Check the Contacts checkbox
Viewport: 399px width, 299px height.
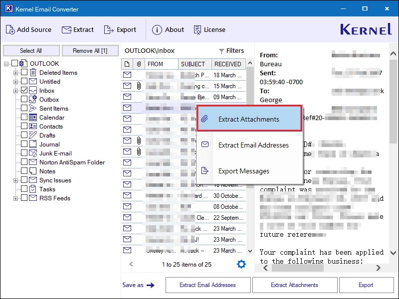pos(24,126)
